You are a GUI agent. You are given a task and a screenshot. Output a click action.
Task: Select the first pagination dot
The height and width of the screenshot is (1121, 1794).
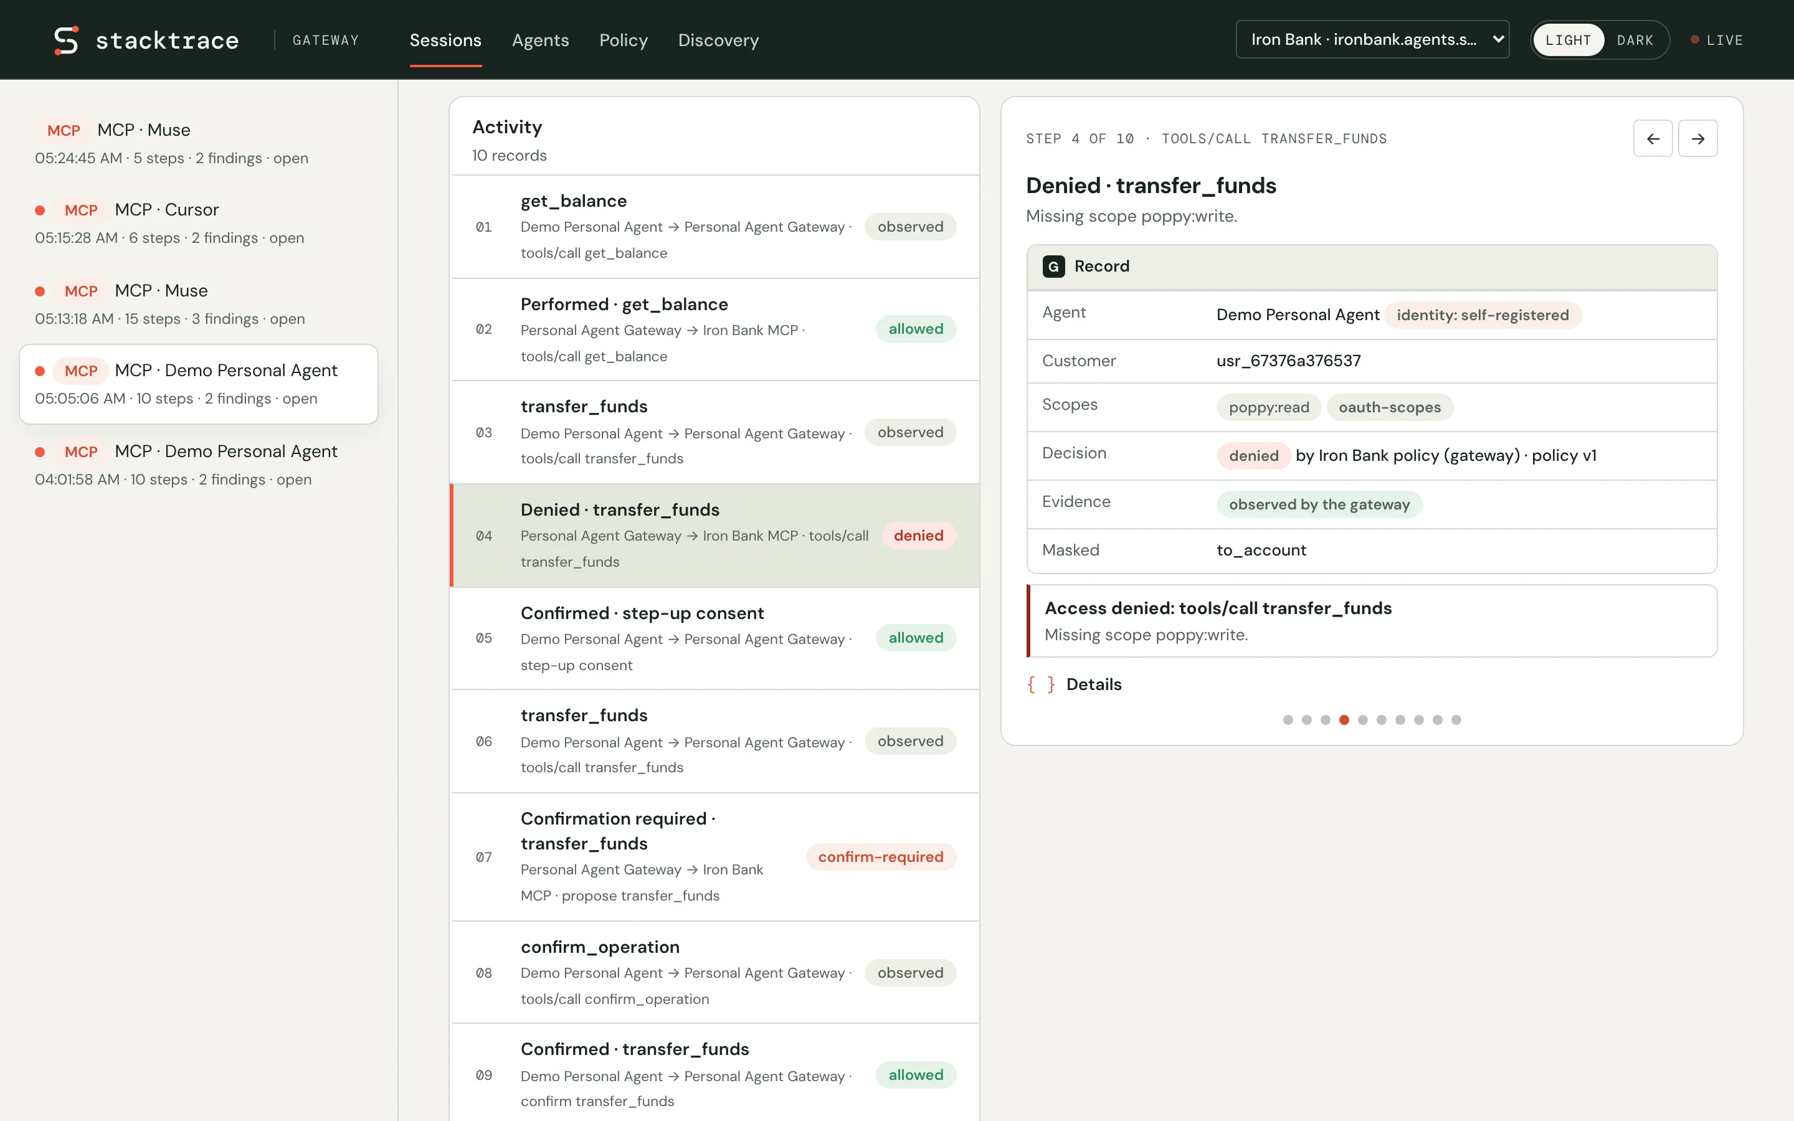[1288, 720]
